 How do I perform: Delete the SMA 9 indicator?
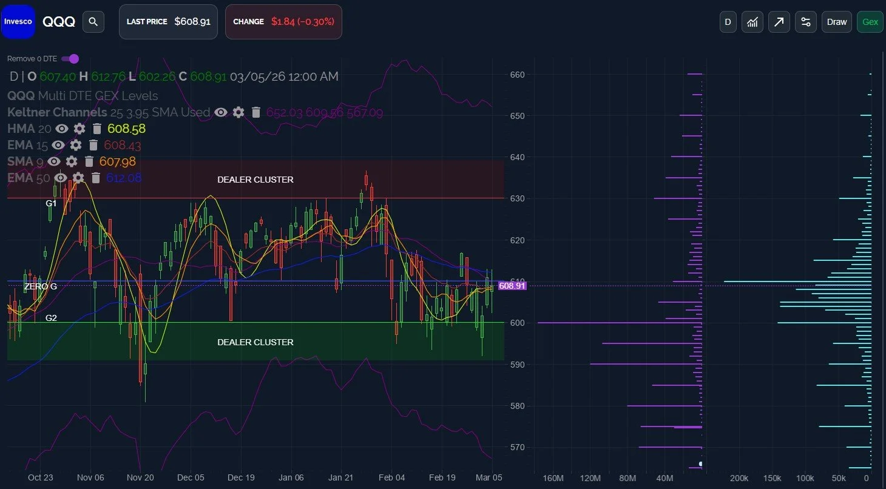tap(89, 161)
